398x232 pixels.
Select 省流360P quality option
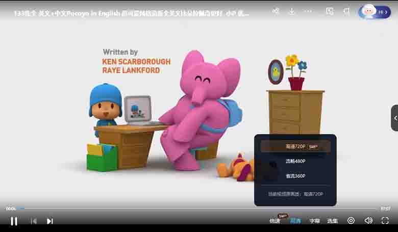click(296, 176)
